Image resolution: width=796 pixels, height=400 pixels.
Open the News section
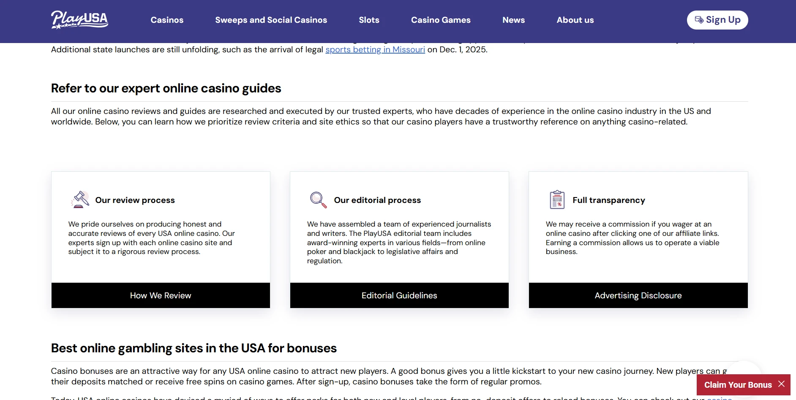[x=513, y=20]
